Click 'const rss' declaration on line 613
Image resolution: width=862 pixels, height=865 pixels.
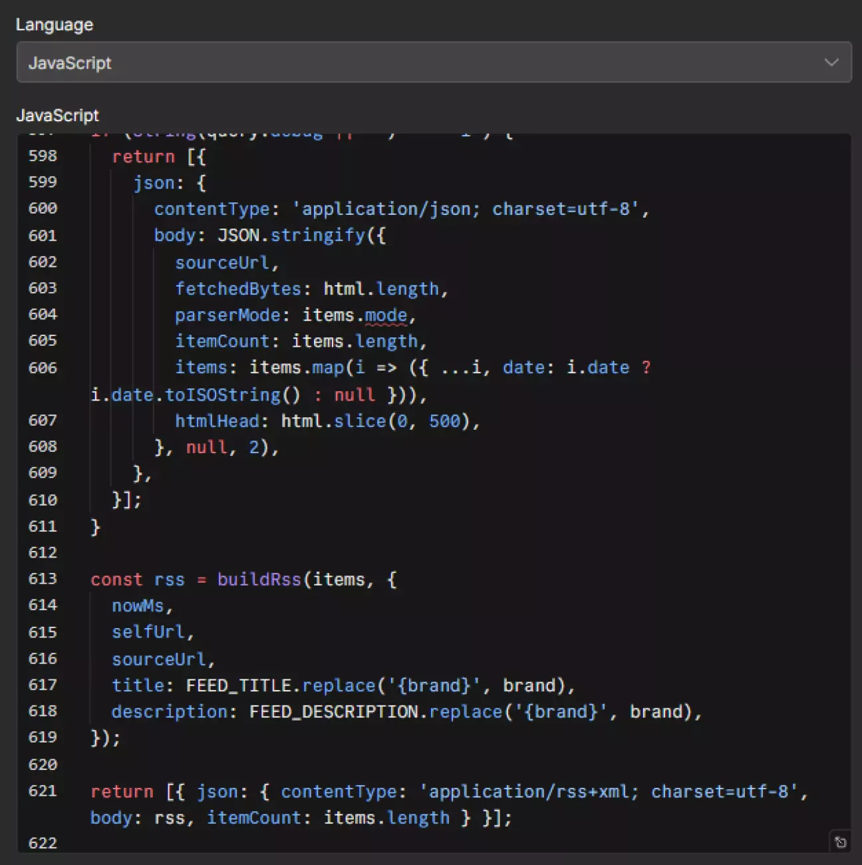tap(138, 580)
